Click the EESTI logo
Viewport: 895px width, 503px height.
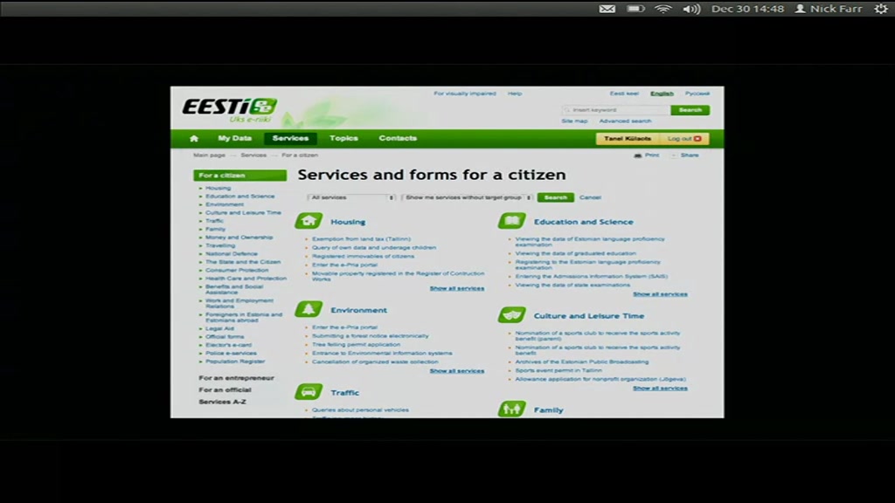pos(230,110)
